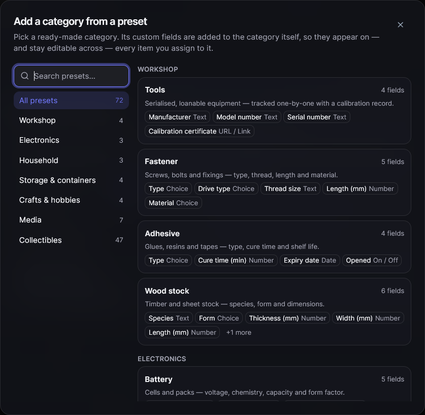Click the Material Choice chip

[x=174, y=203]
